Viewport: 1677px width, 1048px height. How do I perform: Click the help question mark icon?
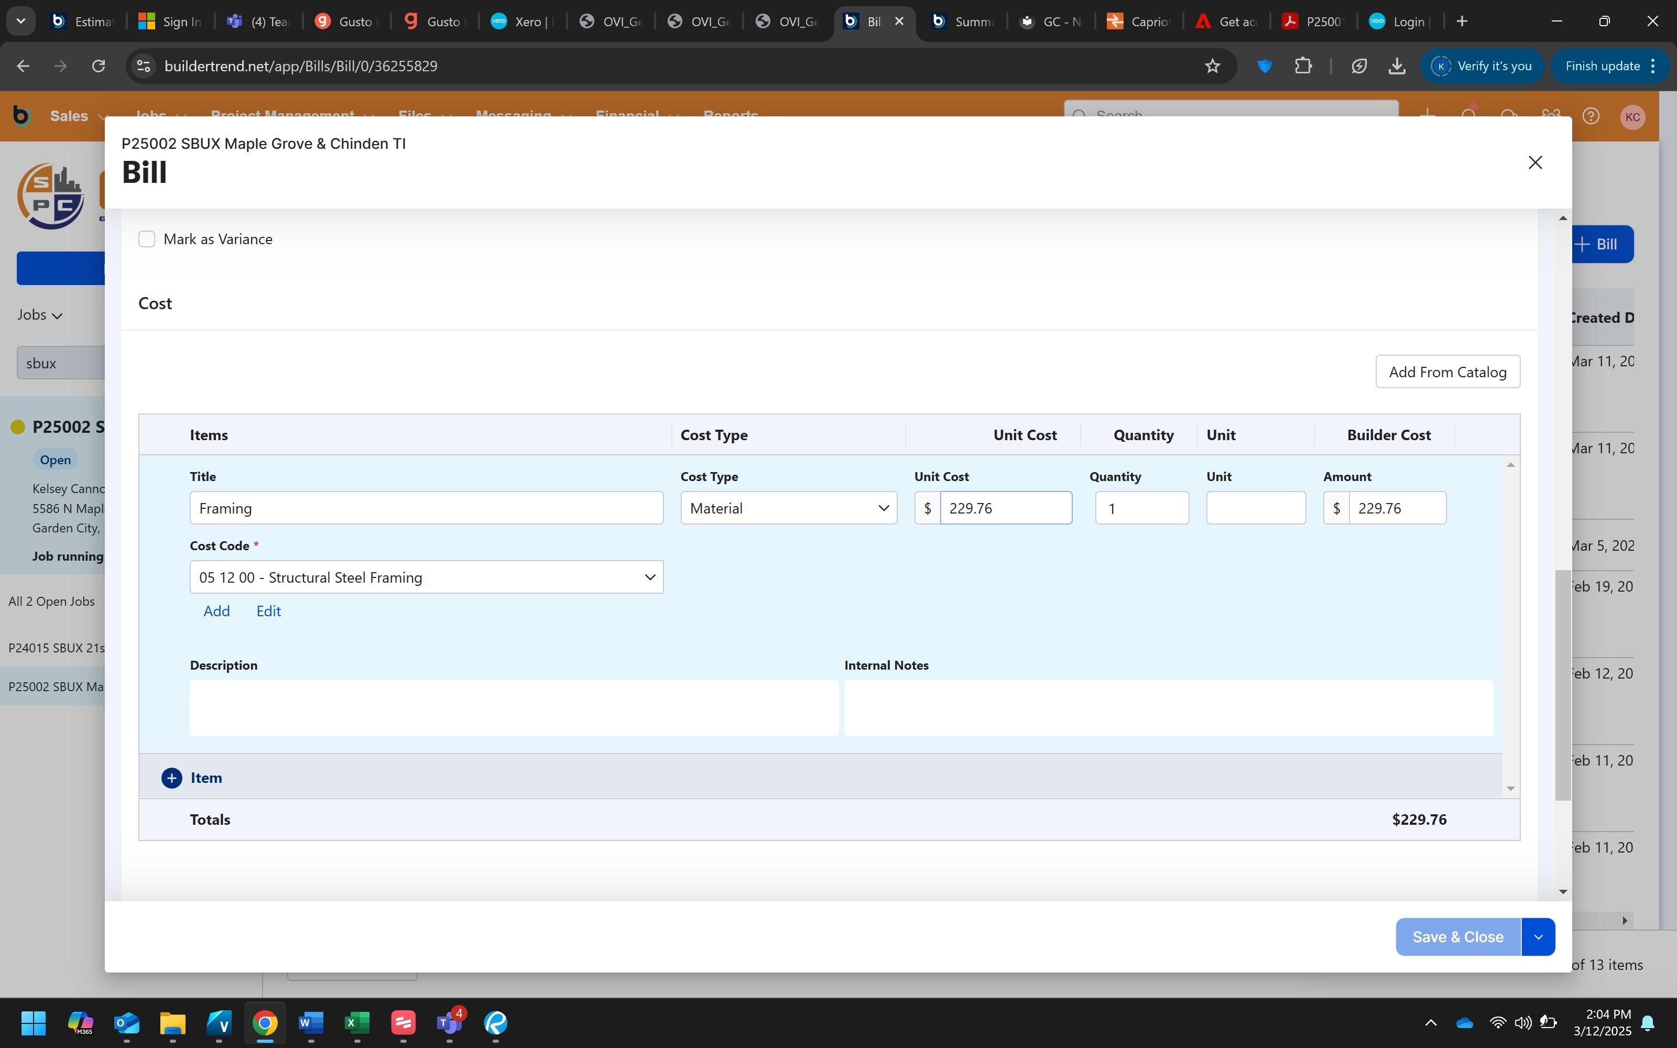pos(1591,116)
